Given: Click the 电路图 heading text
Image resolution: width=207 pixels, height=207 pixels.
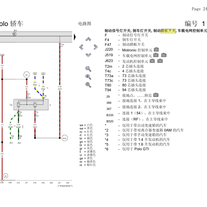Looking at the screenshot, I should tap(85, 24).
